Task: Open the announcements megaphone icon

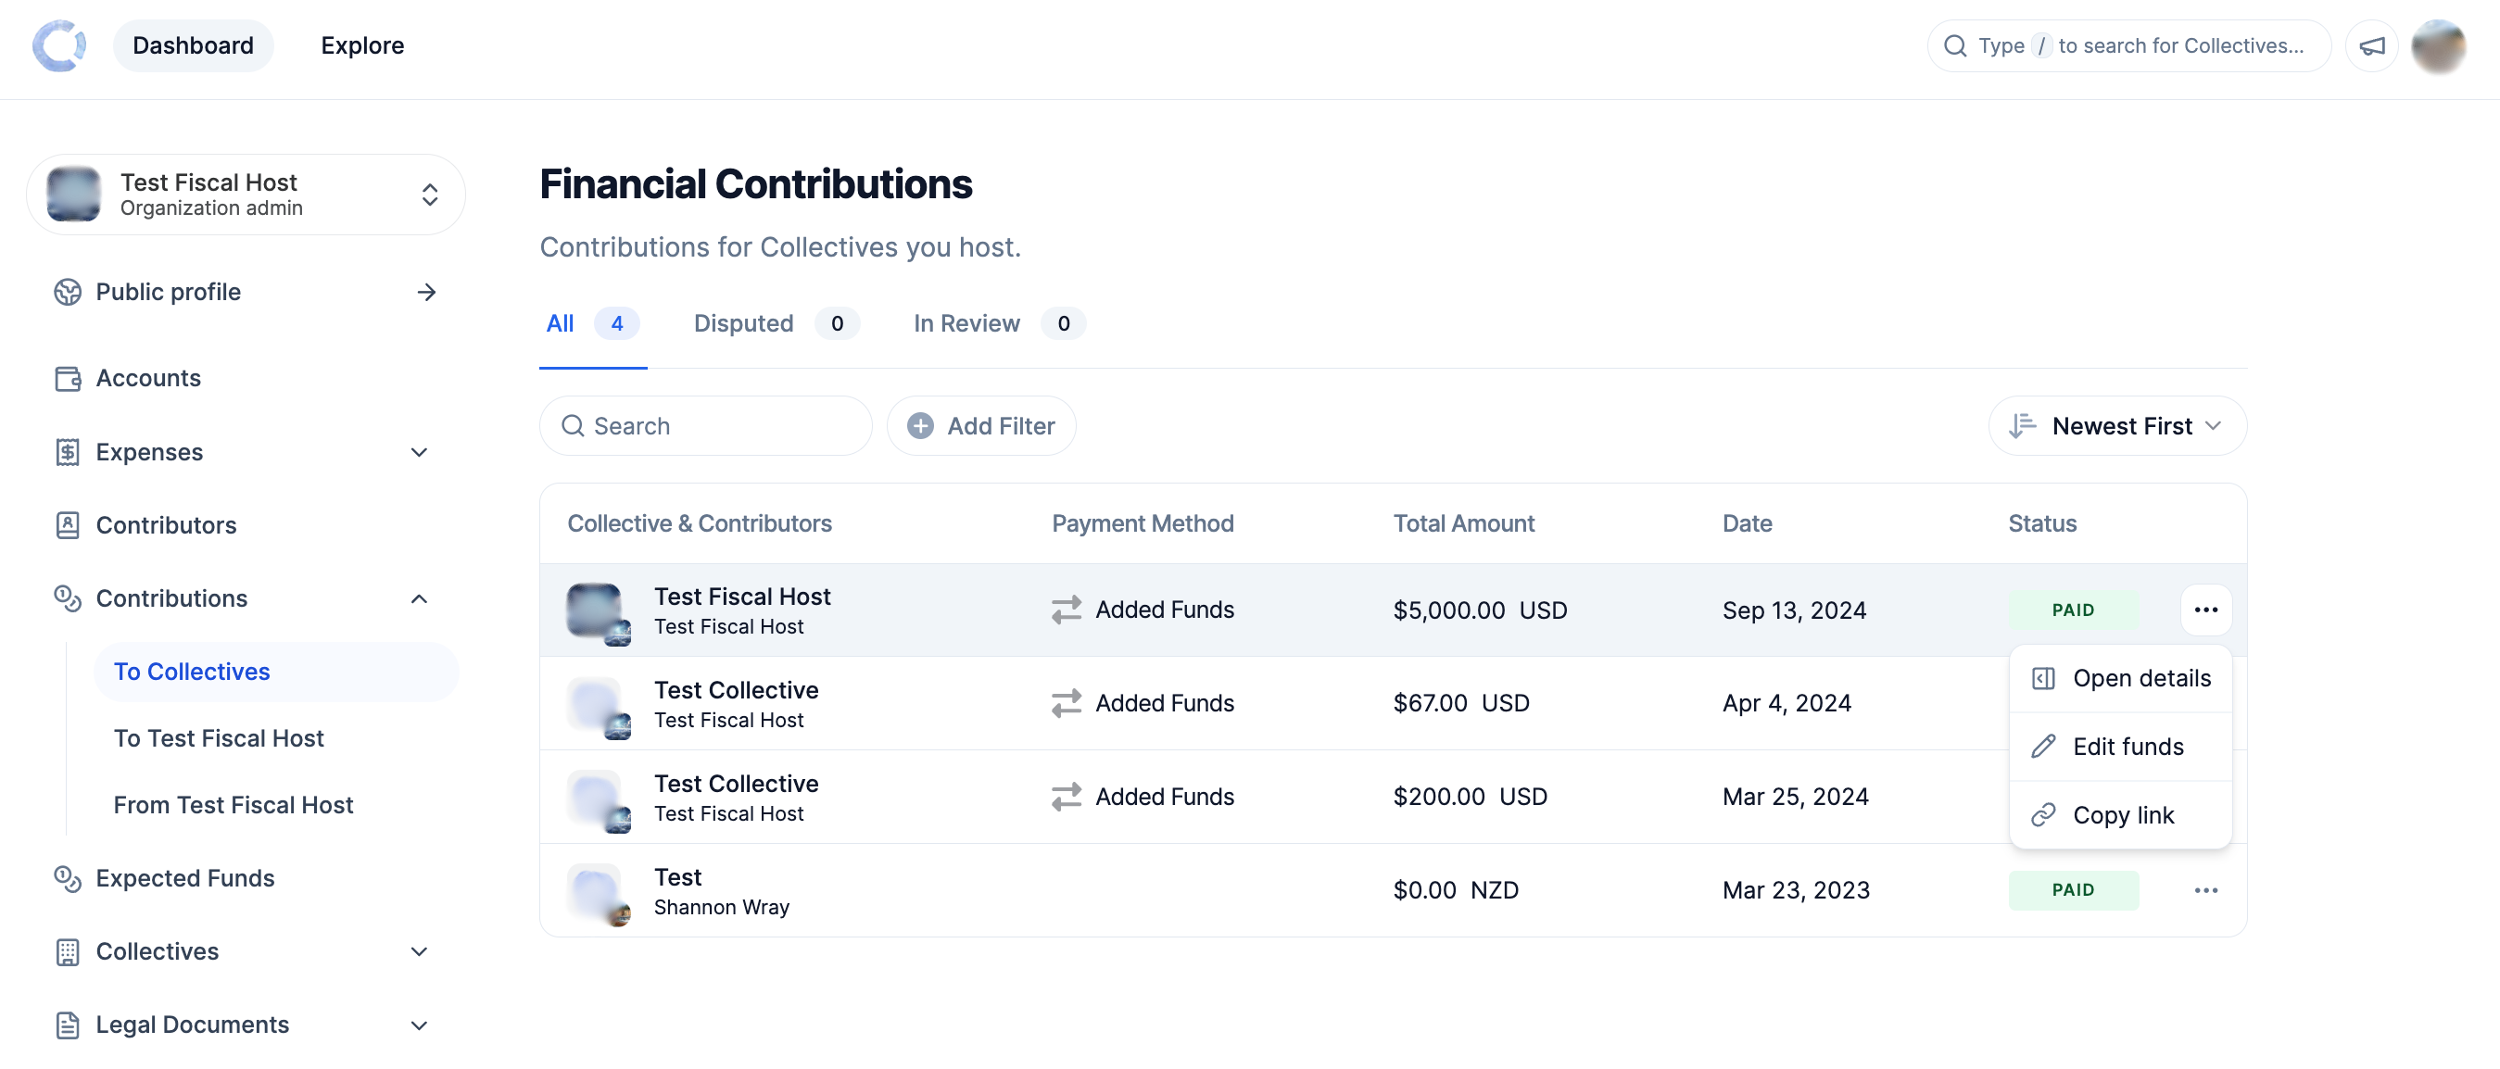Action: (x=2371, y=45)
